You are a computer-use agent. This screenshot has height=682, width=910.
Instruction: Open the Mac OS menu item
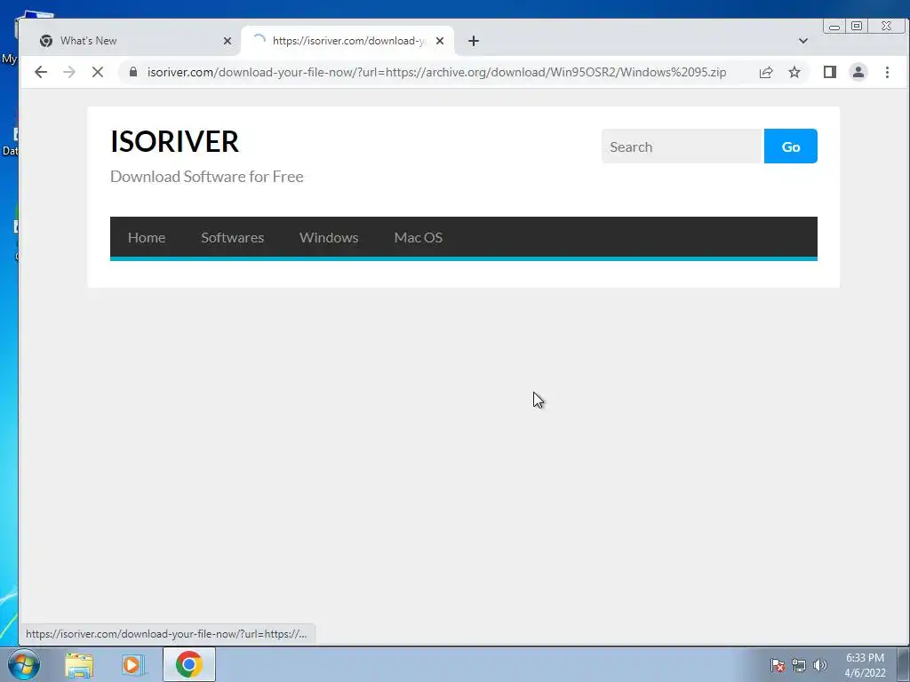pyautogui.click(x=418, y=237)
